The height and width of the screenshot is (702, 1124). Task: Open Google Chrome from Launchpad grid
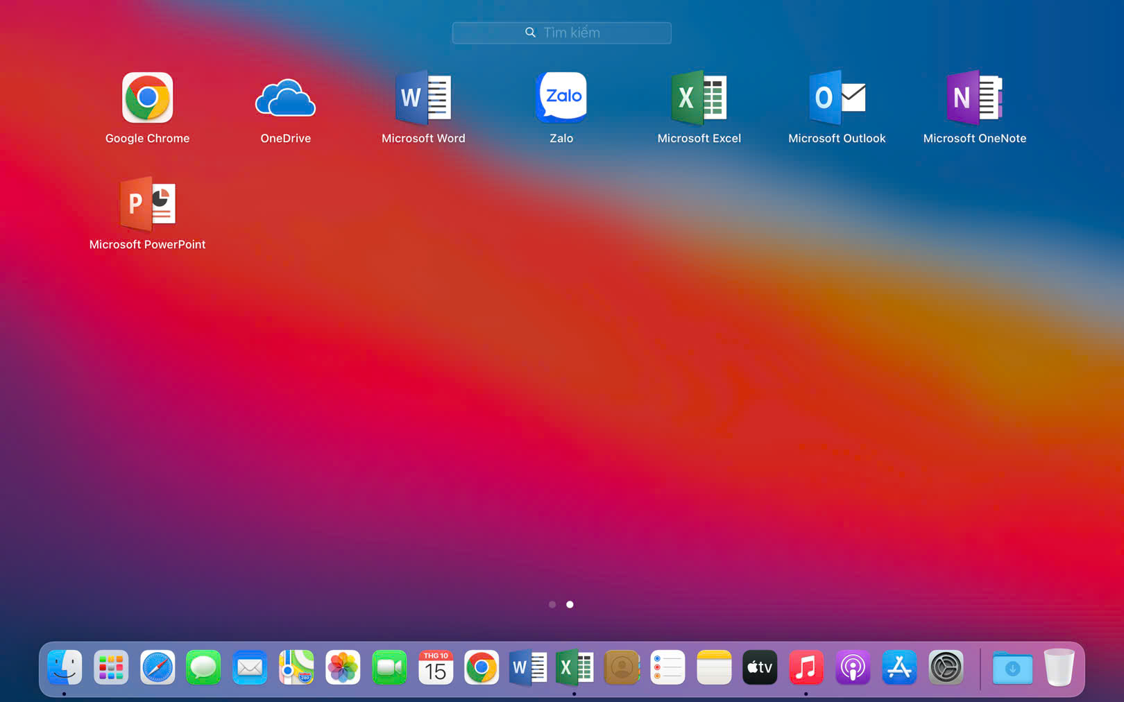pos(147,99)
